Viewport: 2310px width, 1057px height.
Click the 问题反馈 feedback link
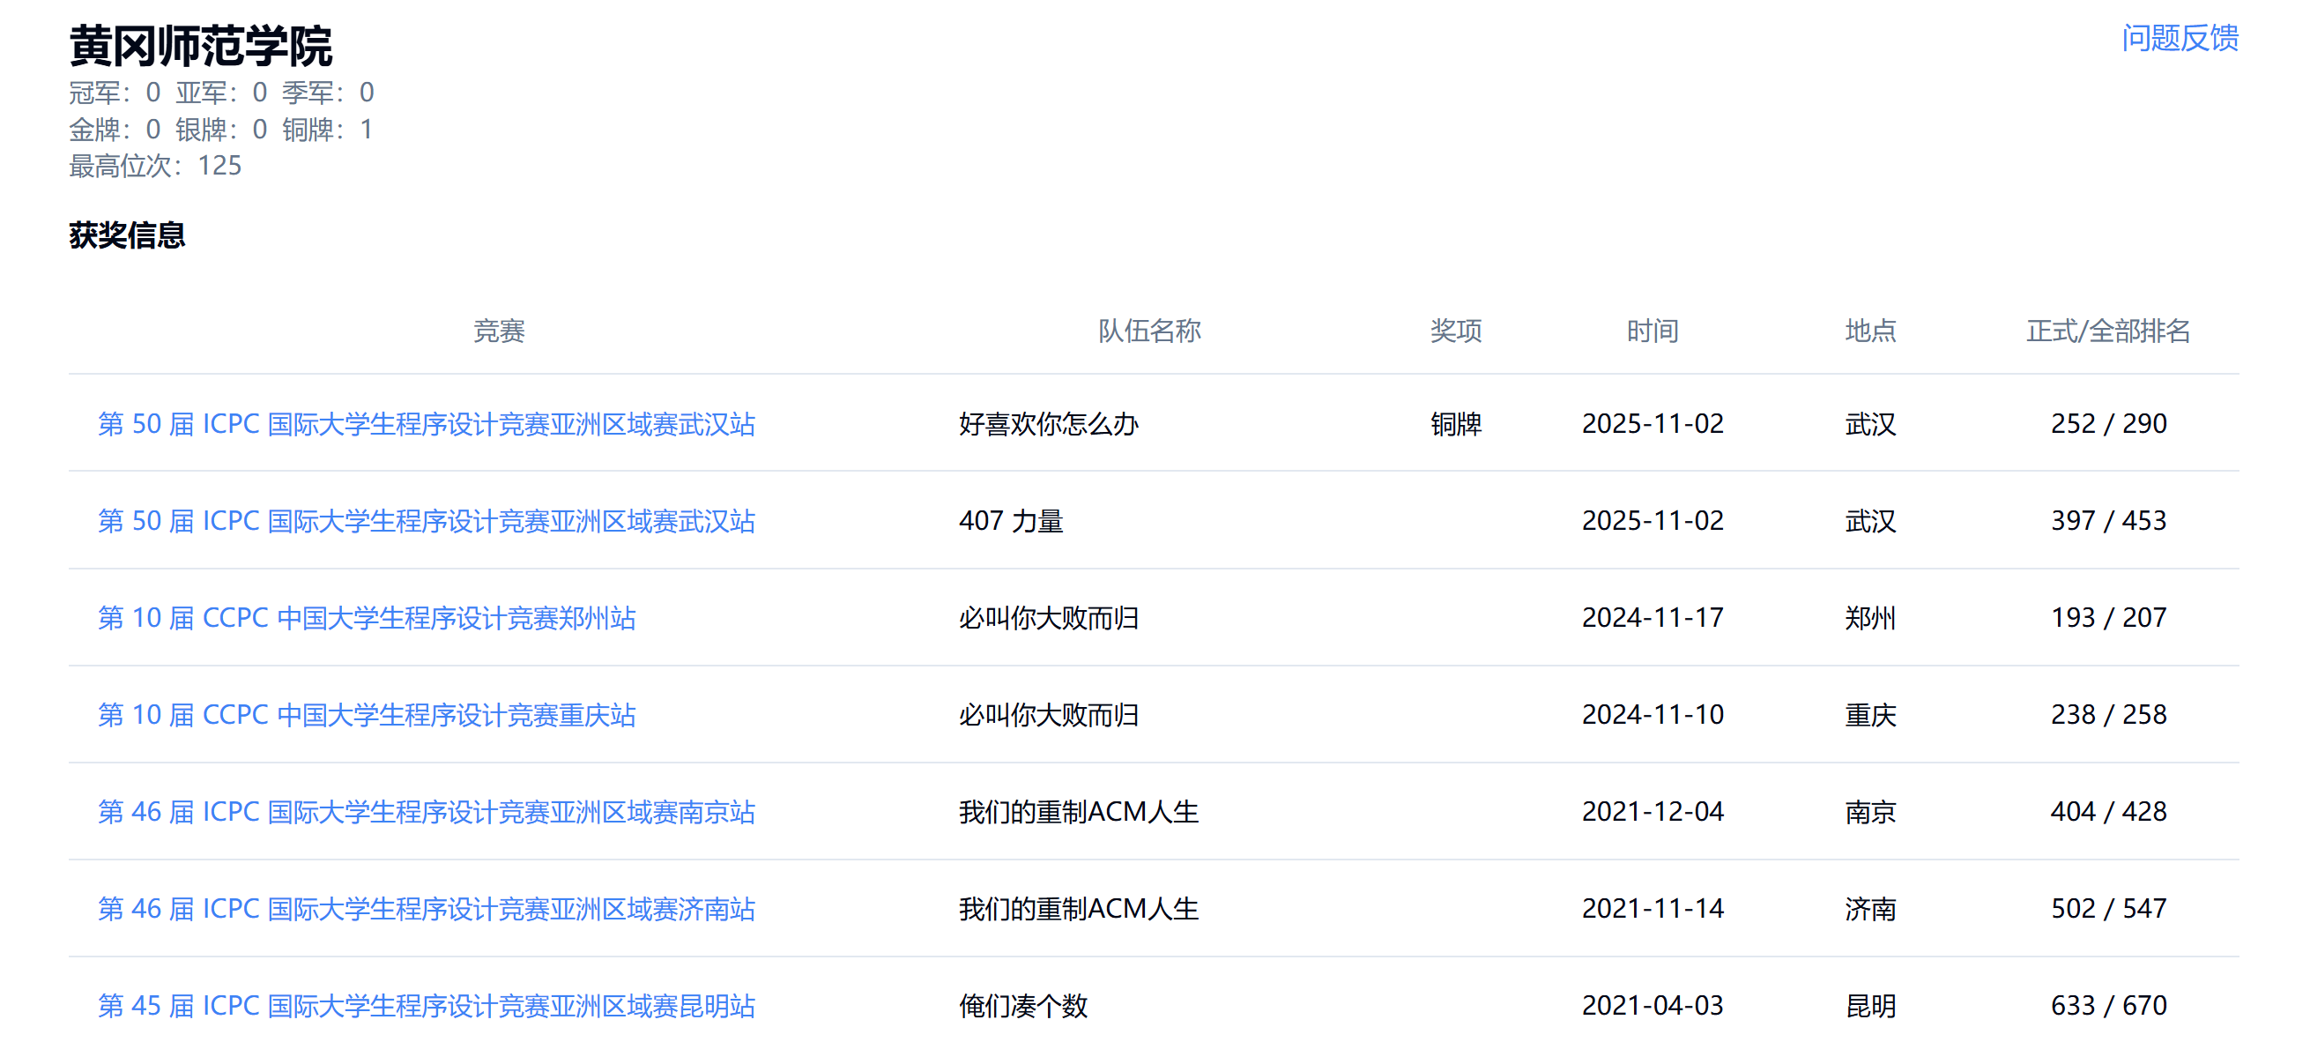[2179, 38]
